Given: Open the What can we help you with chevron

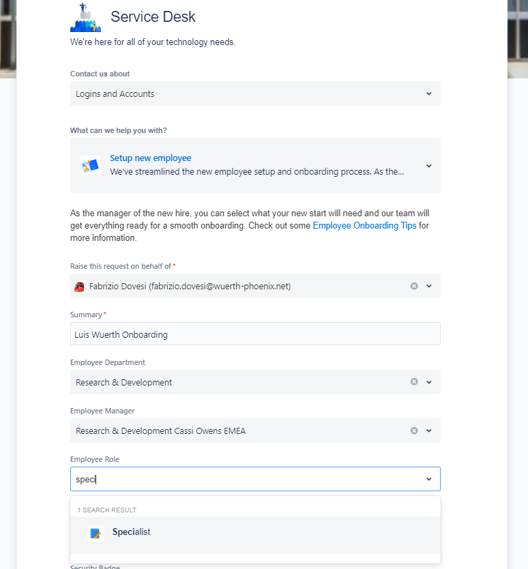Looking at the screenshot, I should click(x=429, y=166).
